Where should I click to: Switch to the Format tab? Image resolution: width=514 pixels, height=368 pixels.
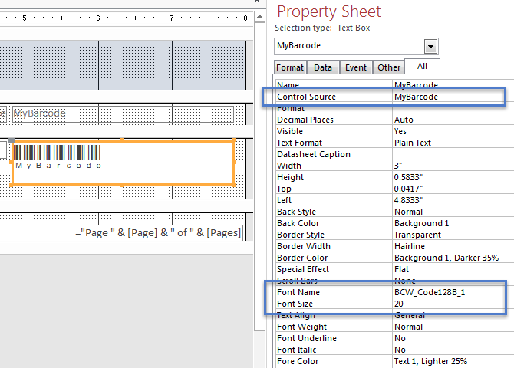click(x=290, y=67)
